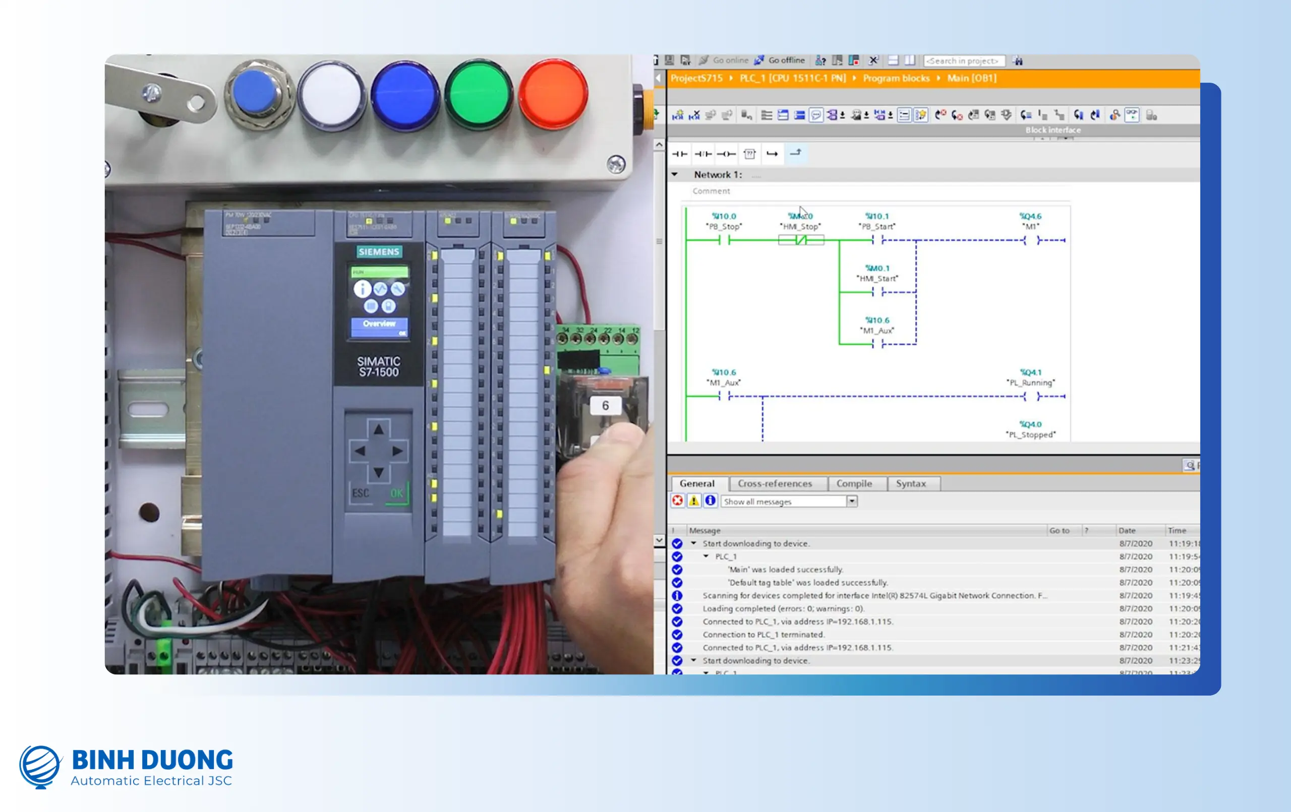Open the Show all messages dropdown
This screenshot has height=812, width=1291.
852,501
